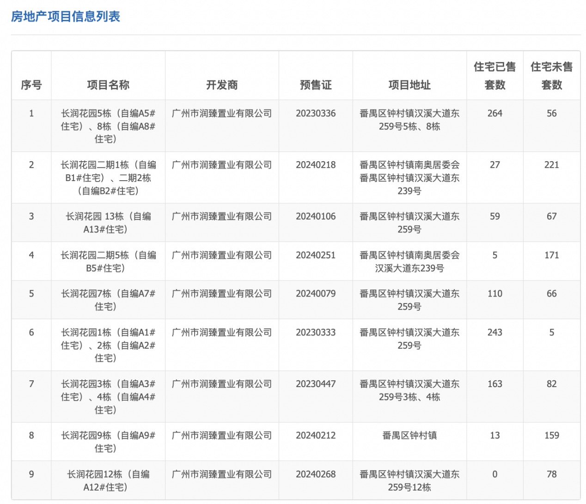Click presale permit number 20240268
This screenshot has width=586, height=504.
pos(316,474)
